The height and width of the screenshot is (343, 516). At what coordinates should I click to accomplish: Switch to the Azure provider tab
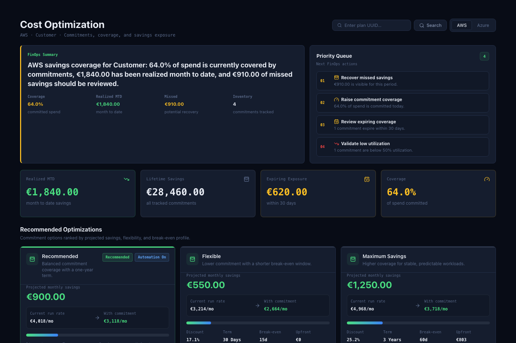(483, 25)
